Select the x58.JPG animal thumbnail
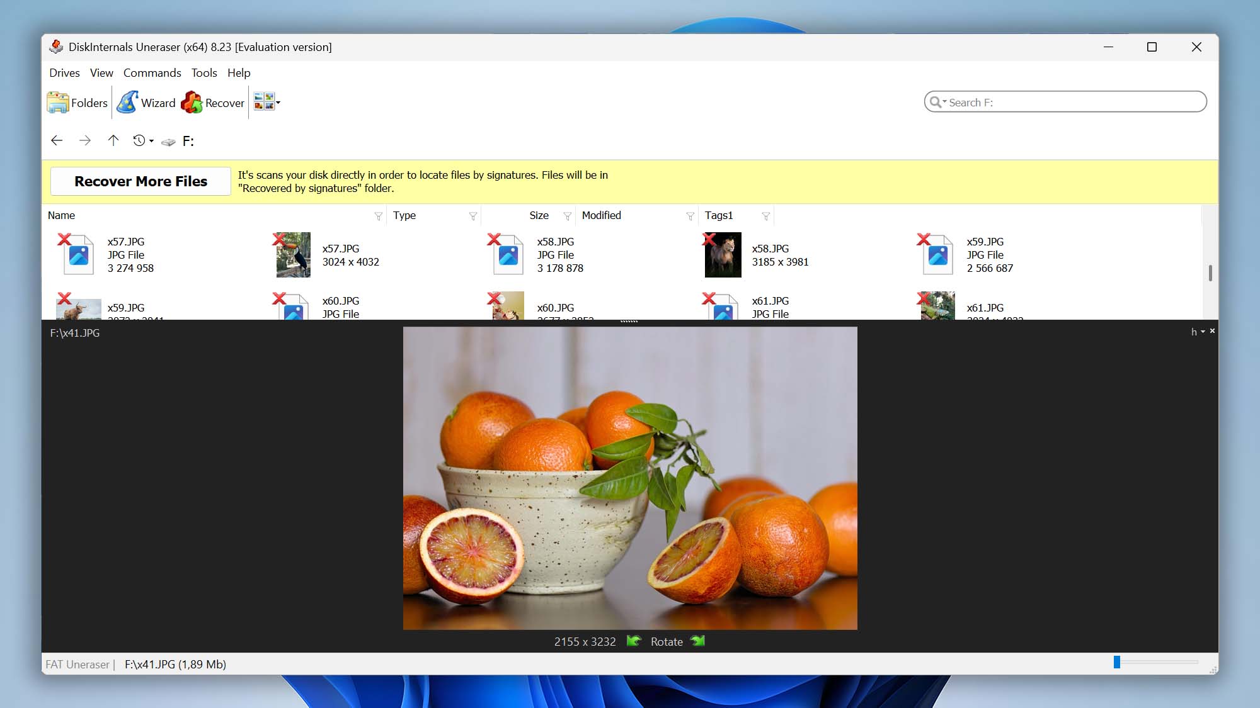This screenshot has width=1260, height=708. pyautogui.click(x=723, y=255)
